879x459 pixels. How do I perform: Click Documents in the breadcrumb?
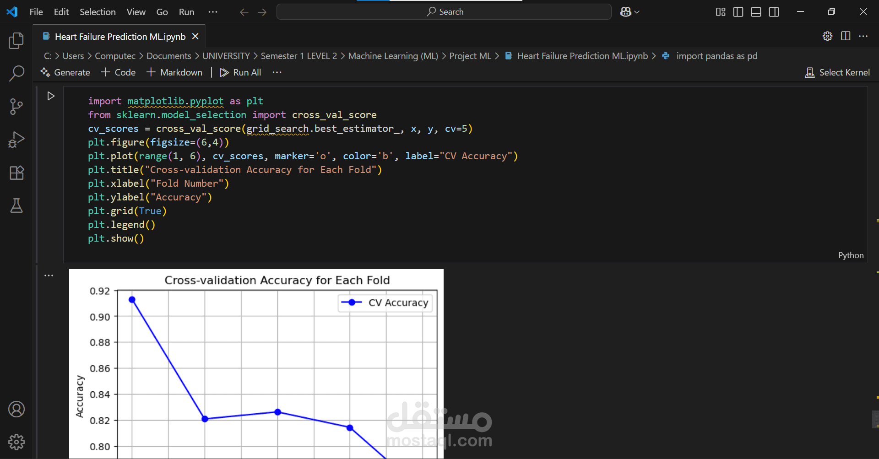point(169,56)
